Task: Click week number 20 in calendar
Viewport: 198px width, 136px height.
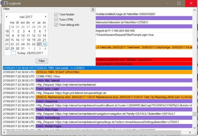Action: (x=7, y=40)
